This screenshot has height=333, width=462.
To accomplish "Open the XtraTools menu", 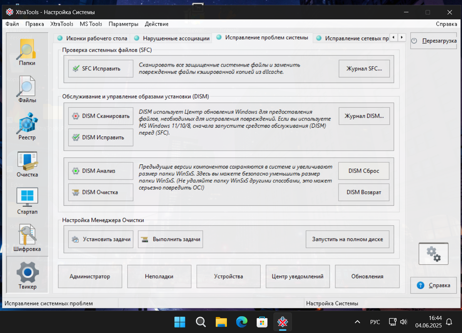I will tap(62, 24).
